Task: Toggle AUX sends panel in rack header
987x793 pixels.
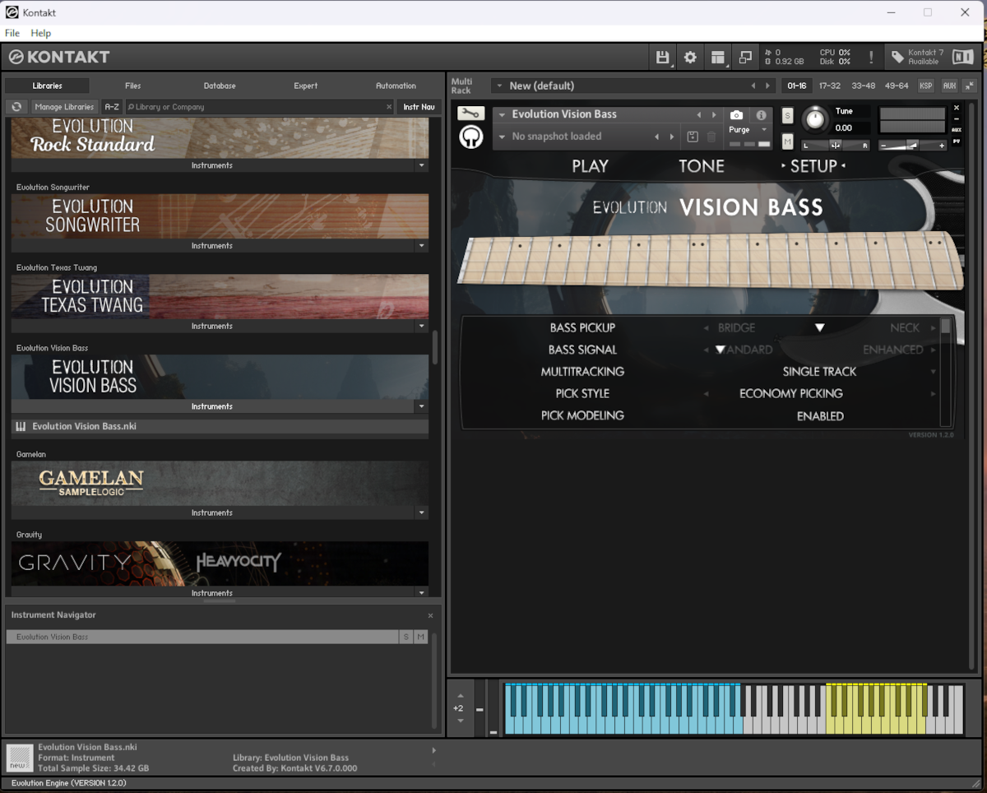Action: click(x=949, y=86)
